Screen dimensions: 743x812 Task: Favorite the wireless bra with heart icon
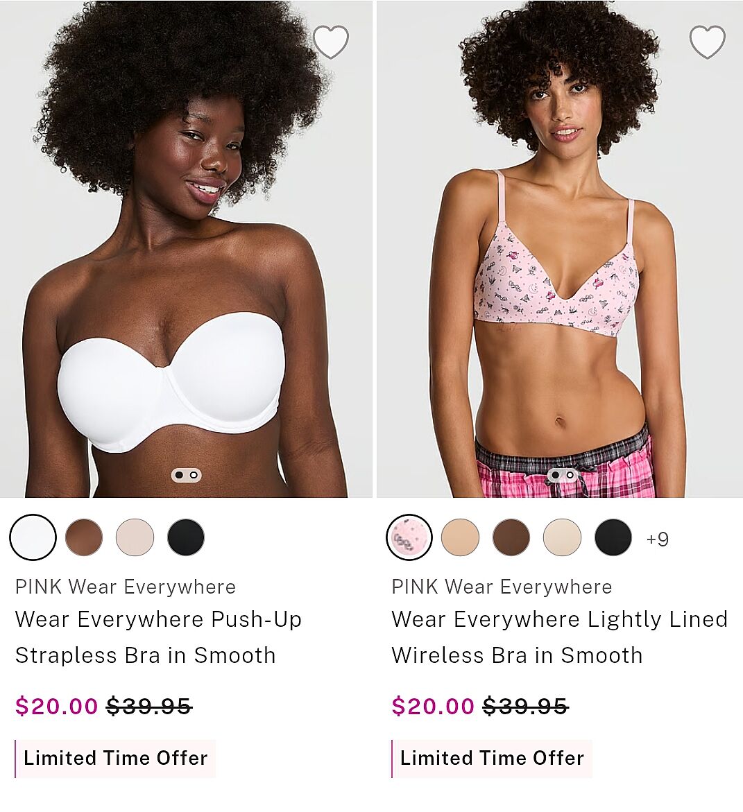tap(707, 42)
